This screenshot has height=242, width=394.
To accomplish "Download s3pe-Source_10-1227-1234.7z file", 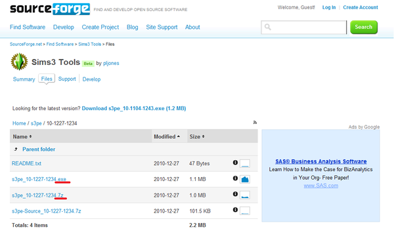I will click(x=46, y=211).
